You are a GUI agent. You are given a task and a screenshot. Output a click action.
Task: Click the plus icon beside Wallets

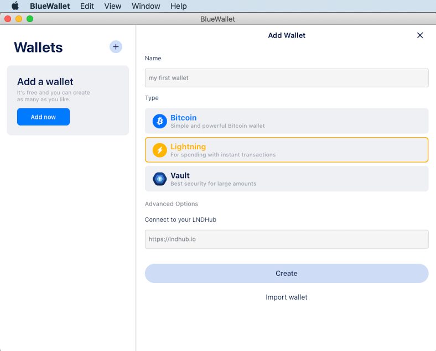pos(116,46)
